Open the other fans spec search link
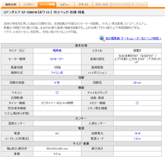This screenshot has width=165, height=157. point(133,38)
